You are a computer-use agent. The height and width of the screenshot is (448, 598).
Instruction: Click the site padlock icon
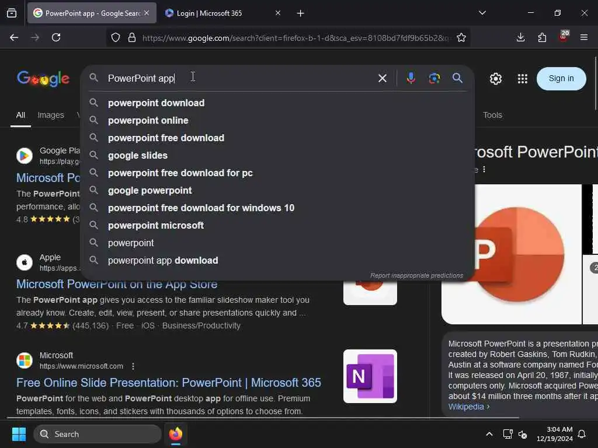132,37
